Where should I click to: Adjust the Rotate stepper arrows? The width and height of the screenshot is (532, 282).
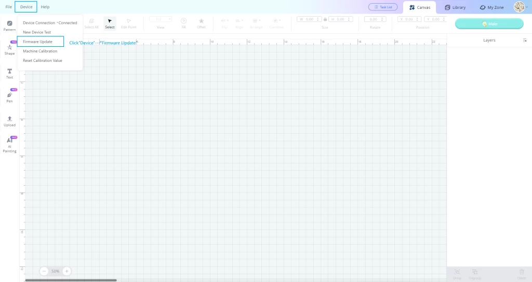[382, 19]
